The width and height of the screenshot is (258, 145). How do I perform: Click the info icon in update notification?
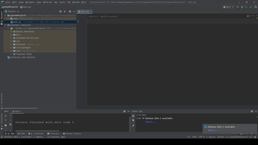(205, 127)
